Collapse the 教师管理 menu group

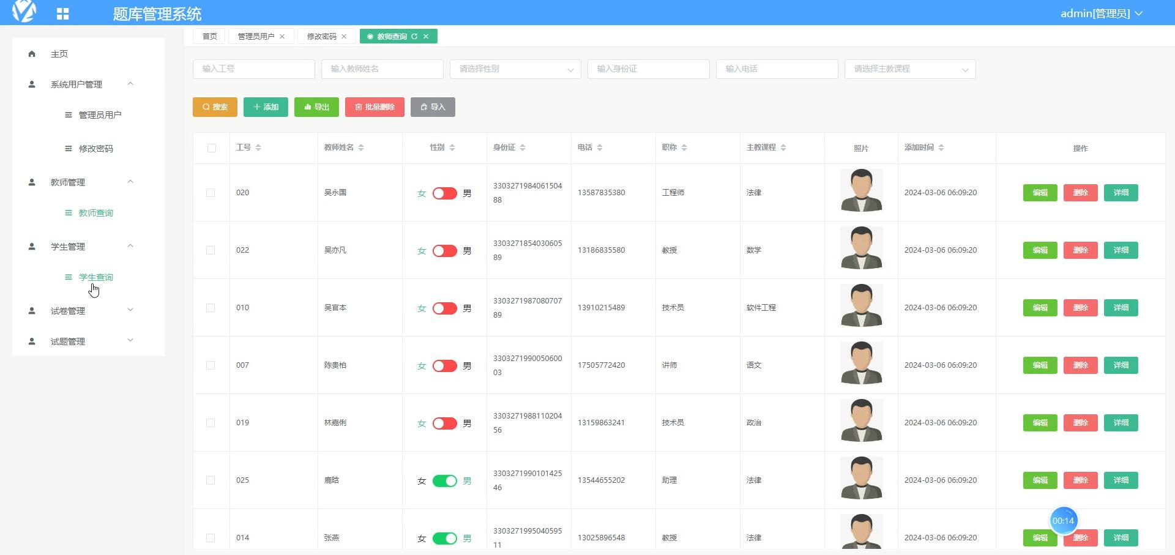(x=130, y=182)
